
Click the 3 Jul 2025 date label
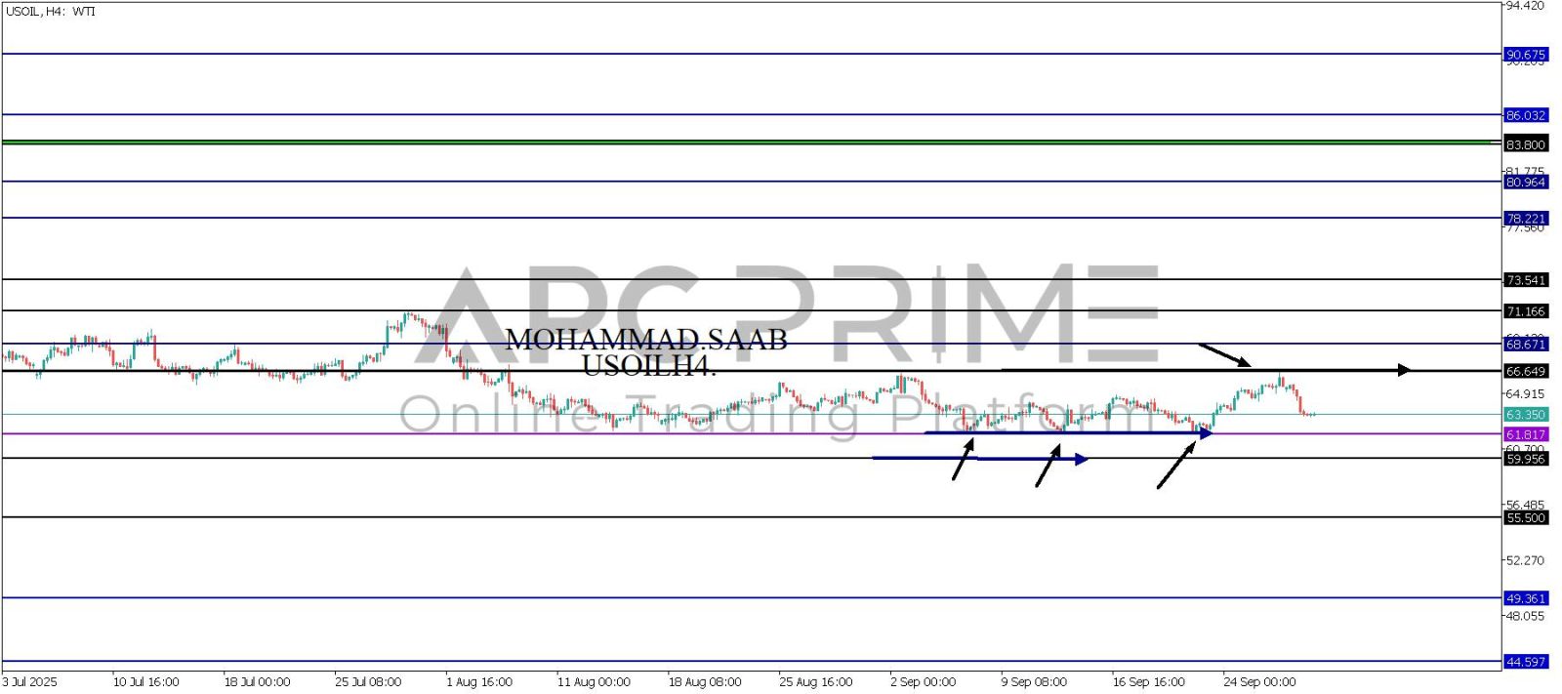coord(30,682)
